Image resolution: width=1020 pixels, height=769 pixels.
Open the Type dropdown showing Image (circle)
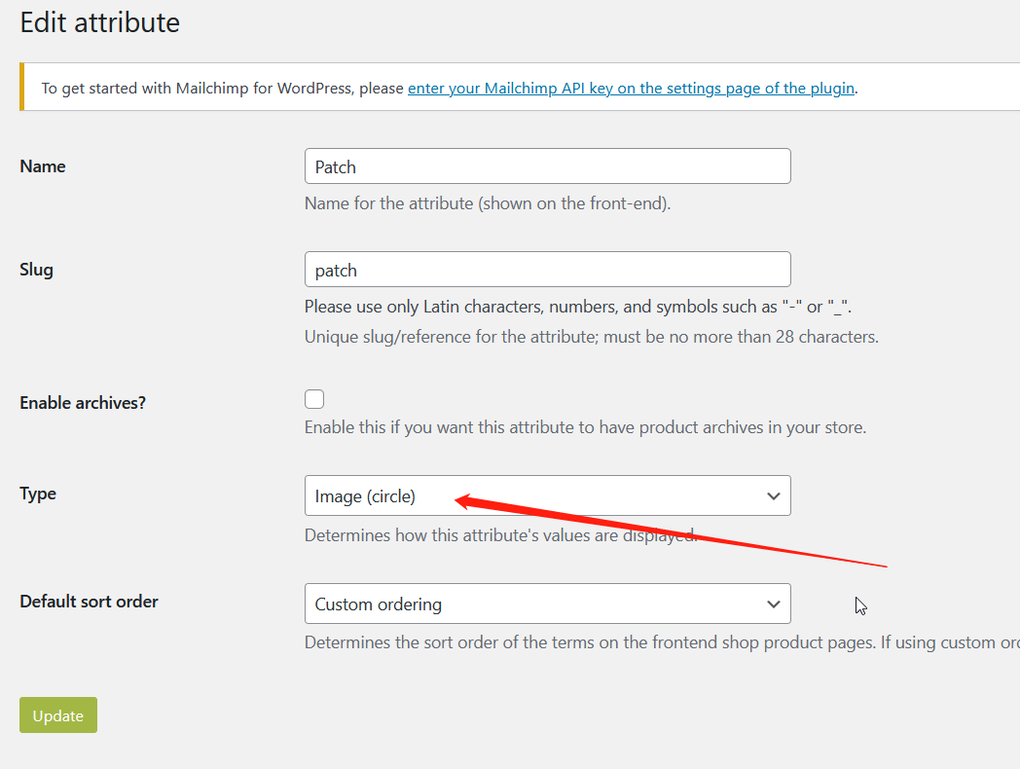pos(548,495)
